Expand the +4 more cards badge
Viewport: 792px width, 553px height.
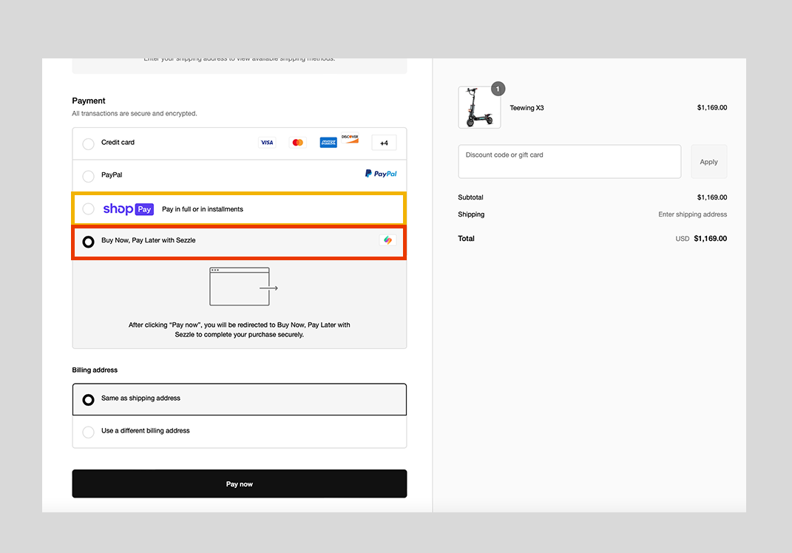(384, 143)
